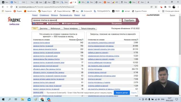Open the 'Маркет' link
Image resolution: width=181 pixels, height=102 pixels.
pos(77,15)
